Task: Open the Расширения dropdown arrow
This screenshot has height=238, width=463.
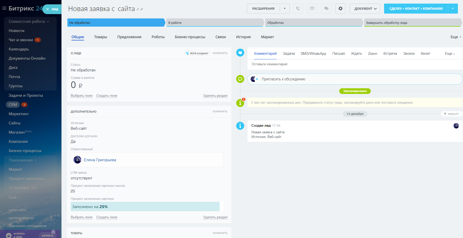Action: pyautogui.click(x=284, y=8)
